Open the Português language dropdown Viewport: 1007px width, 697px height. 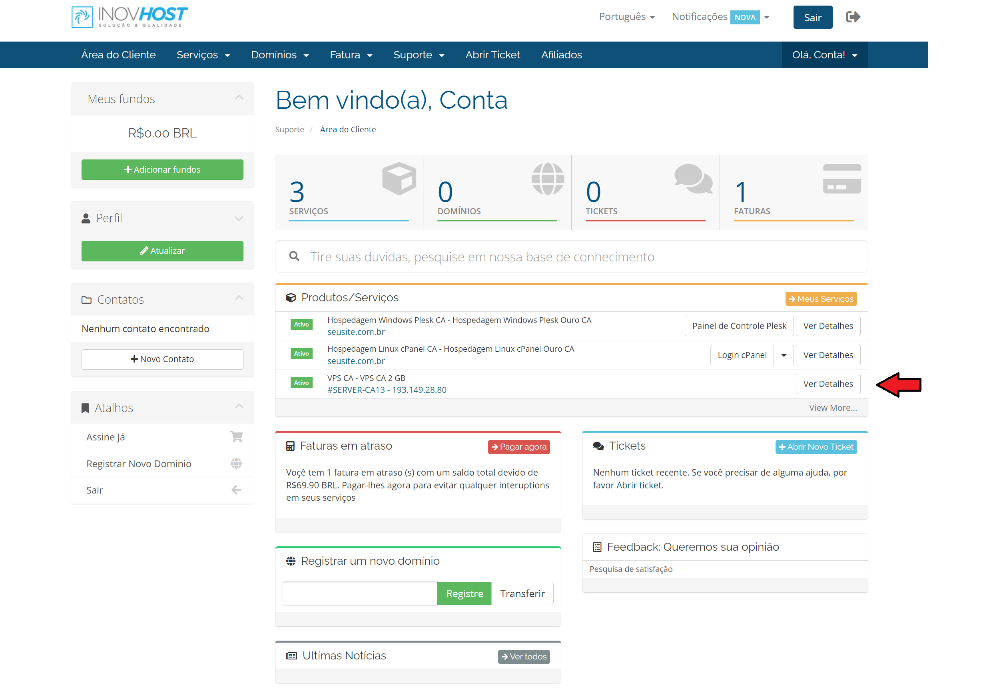[626, 17]
